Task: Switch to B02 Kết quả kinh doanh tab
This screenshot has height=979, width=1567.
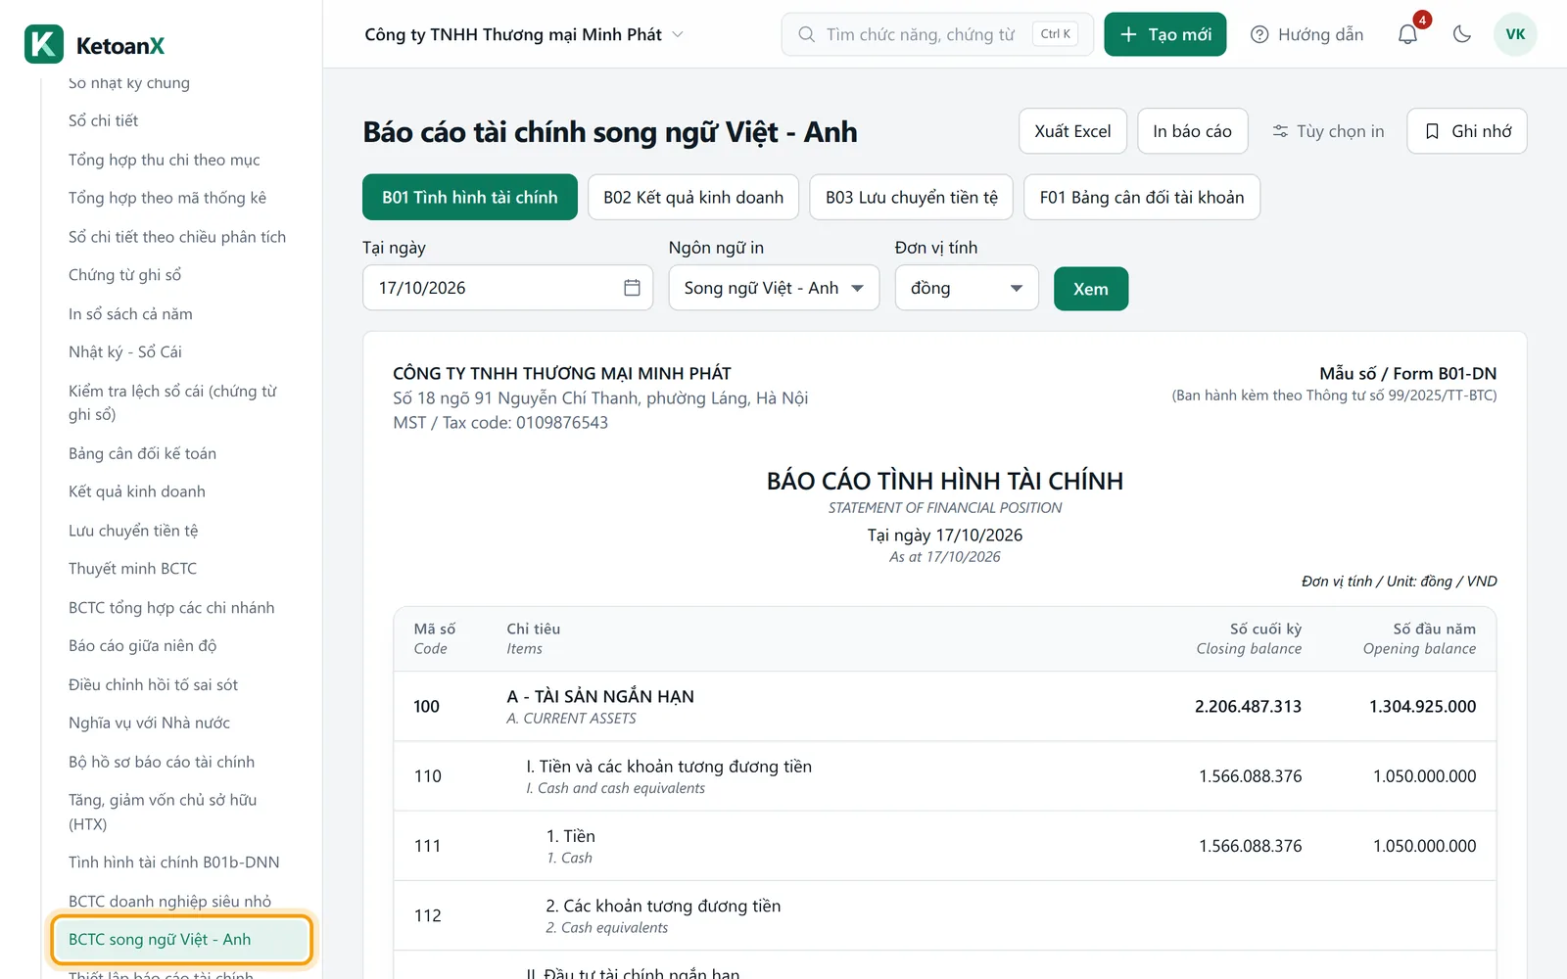Action: [x=693, y=197]
